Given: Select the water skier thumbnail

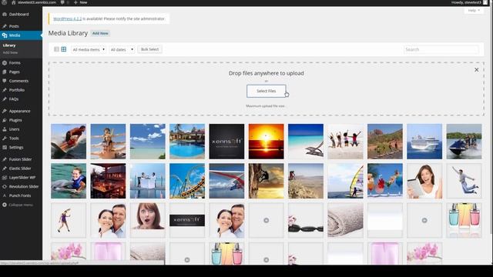Looking at the screenshot, I should [x=69, y=142].
